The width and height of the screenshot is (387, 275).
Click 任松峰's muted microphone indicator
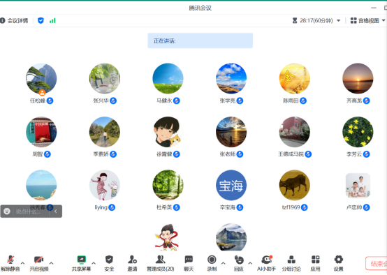pos(50,101)
